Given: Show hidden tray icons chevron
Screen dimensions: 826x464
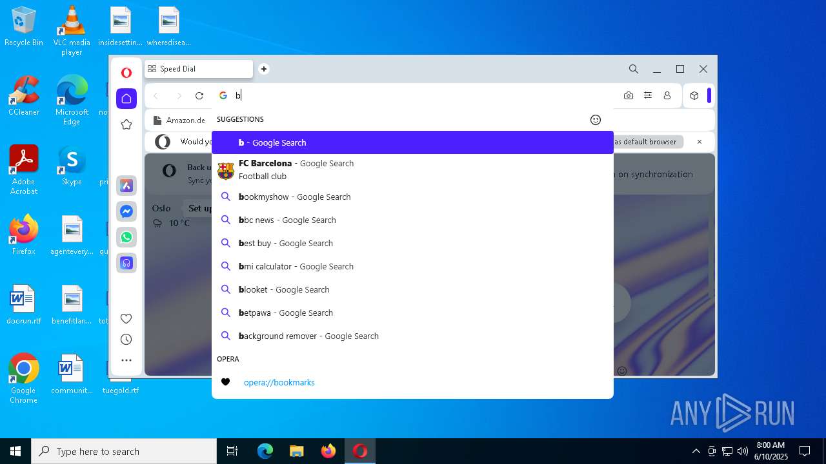Looking at the screenshot, I should [696, 451].
